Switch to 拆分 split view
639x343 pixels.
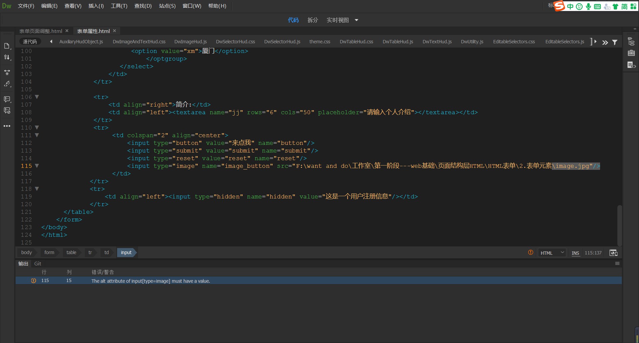point(313,20)
